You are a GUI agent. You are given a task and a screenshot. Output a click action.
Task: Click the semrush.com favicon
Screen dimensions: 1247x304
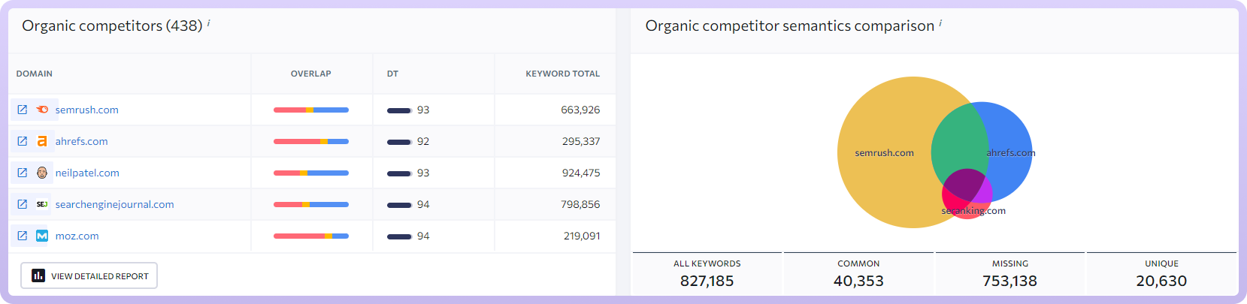[42, 110]
